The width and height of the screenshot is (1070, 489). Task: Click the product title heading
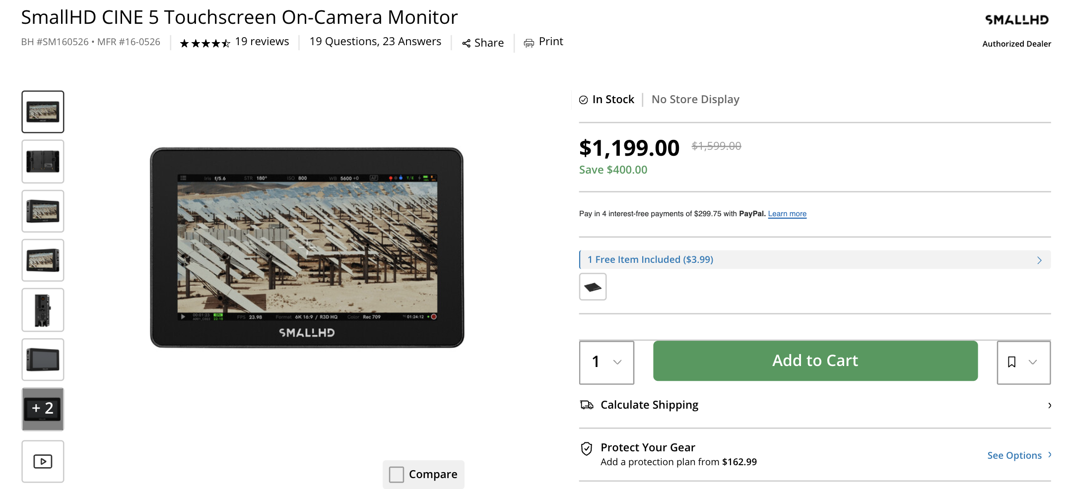tap(239, 17)
